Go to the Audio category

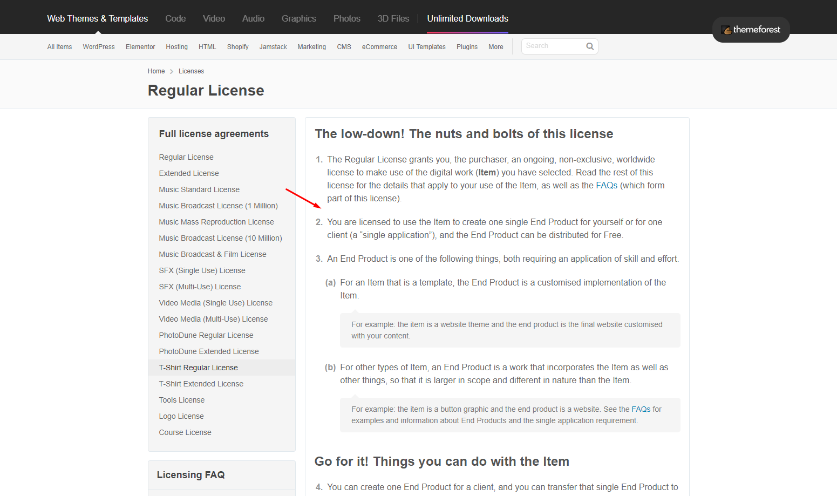pyautogui.click(x=253, y=18)
